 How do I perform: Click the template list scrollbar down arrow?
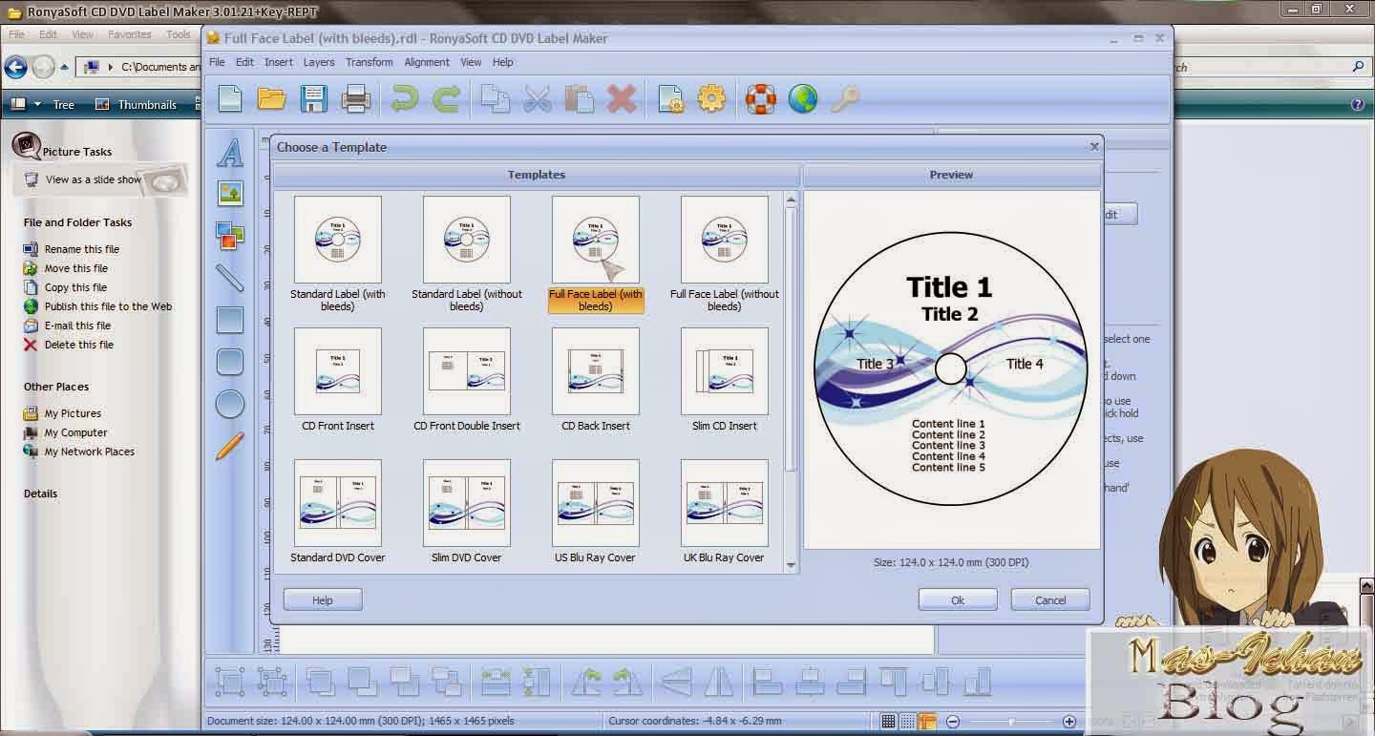click(x=791, y=564)
